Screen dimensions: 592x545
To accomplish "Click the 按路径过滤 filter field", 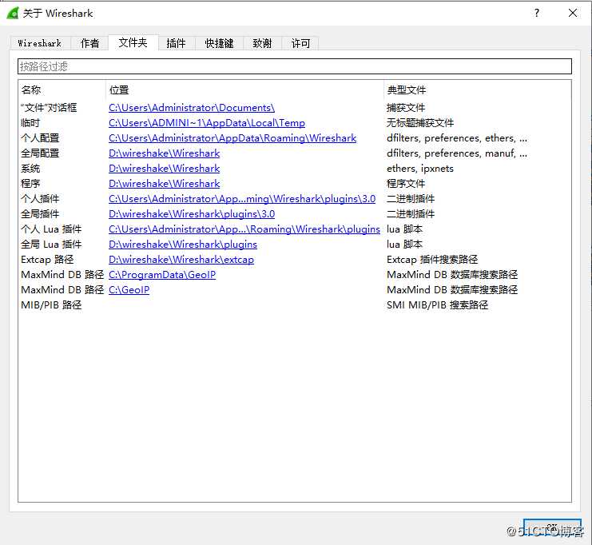I will (x=295, y=66).
